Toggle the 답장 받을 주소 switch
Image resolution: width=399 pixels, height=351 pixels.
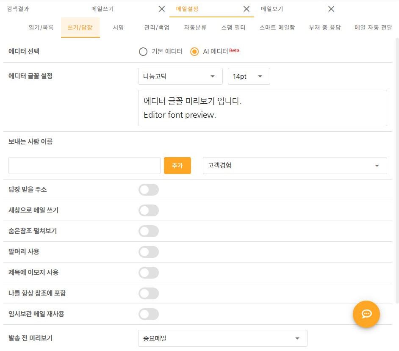tap(149, 190)
